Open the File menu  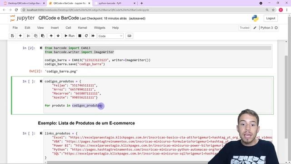(15, 28)
